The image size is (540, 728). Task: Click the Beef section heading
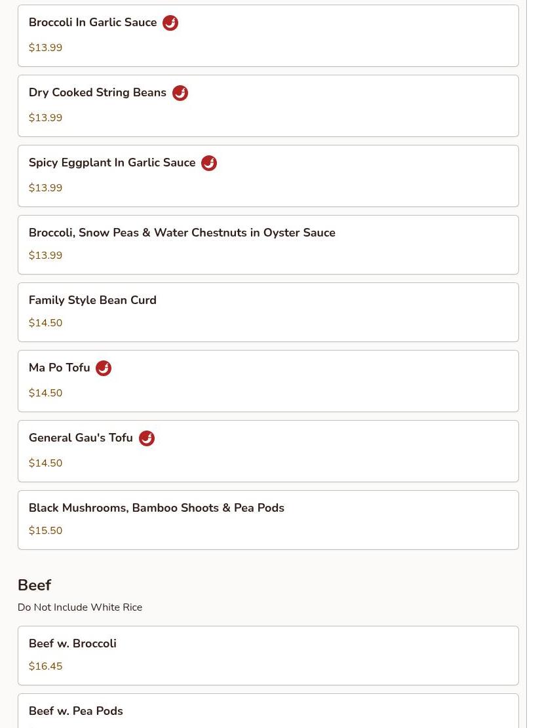[x=34, y=585]
